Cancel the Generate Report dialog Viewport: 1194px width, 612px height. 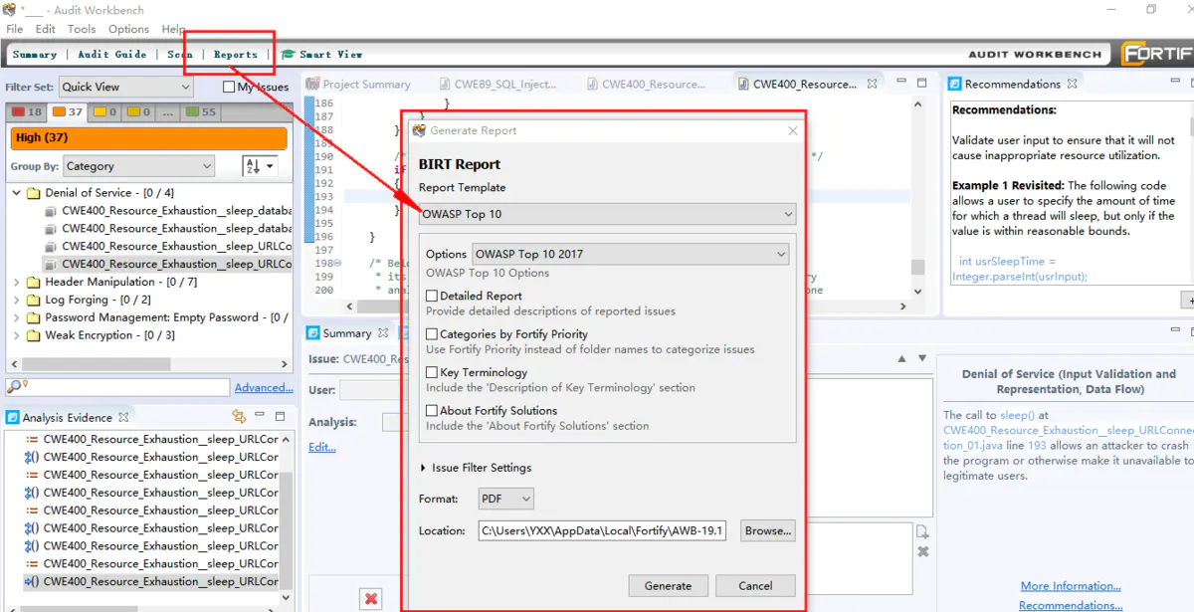[x=755, y=586]
